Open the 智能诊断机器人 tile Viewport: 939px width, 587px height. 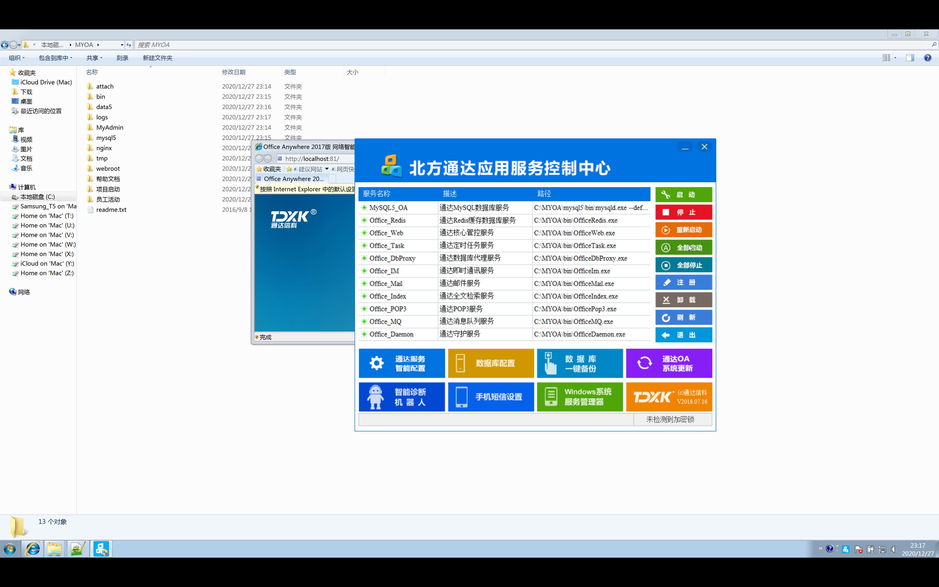click(x=402, y=397)
